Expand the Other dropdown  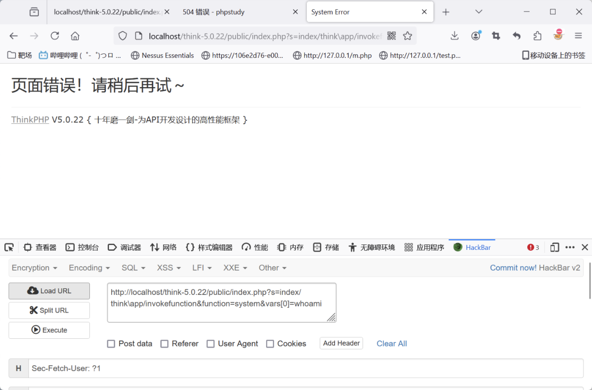[273, 268]
